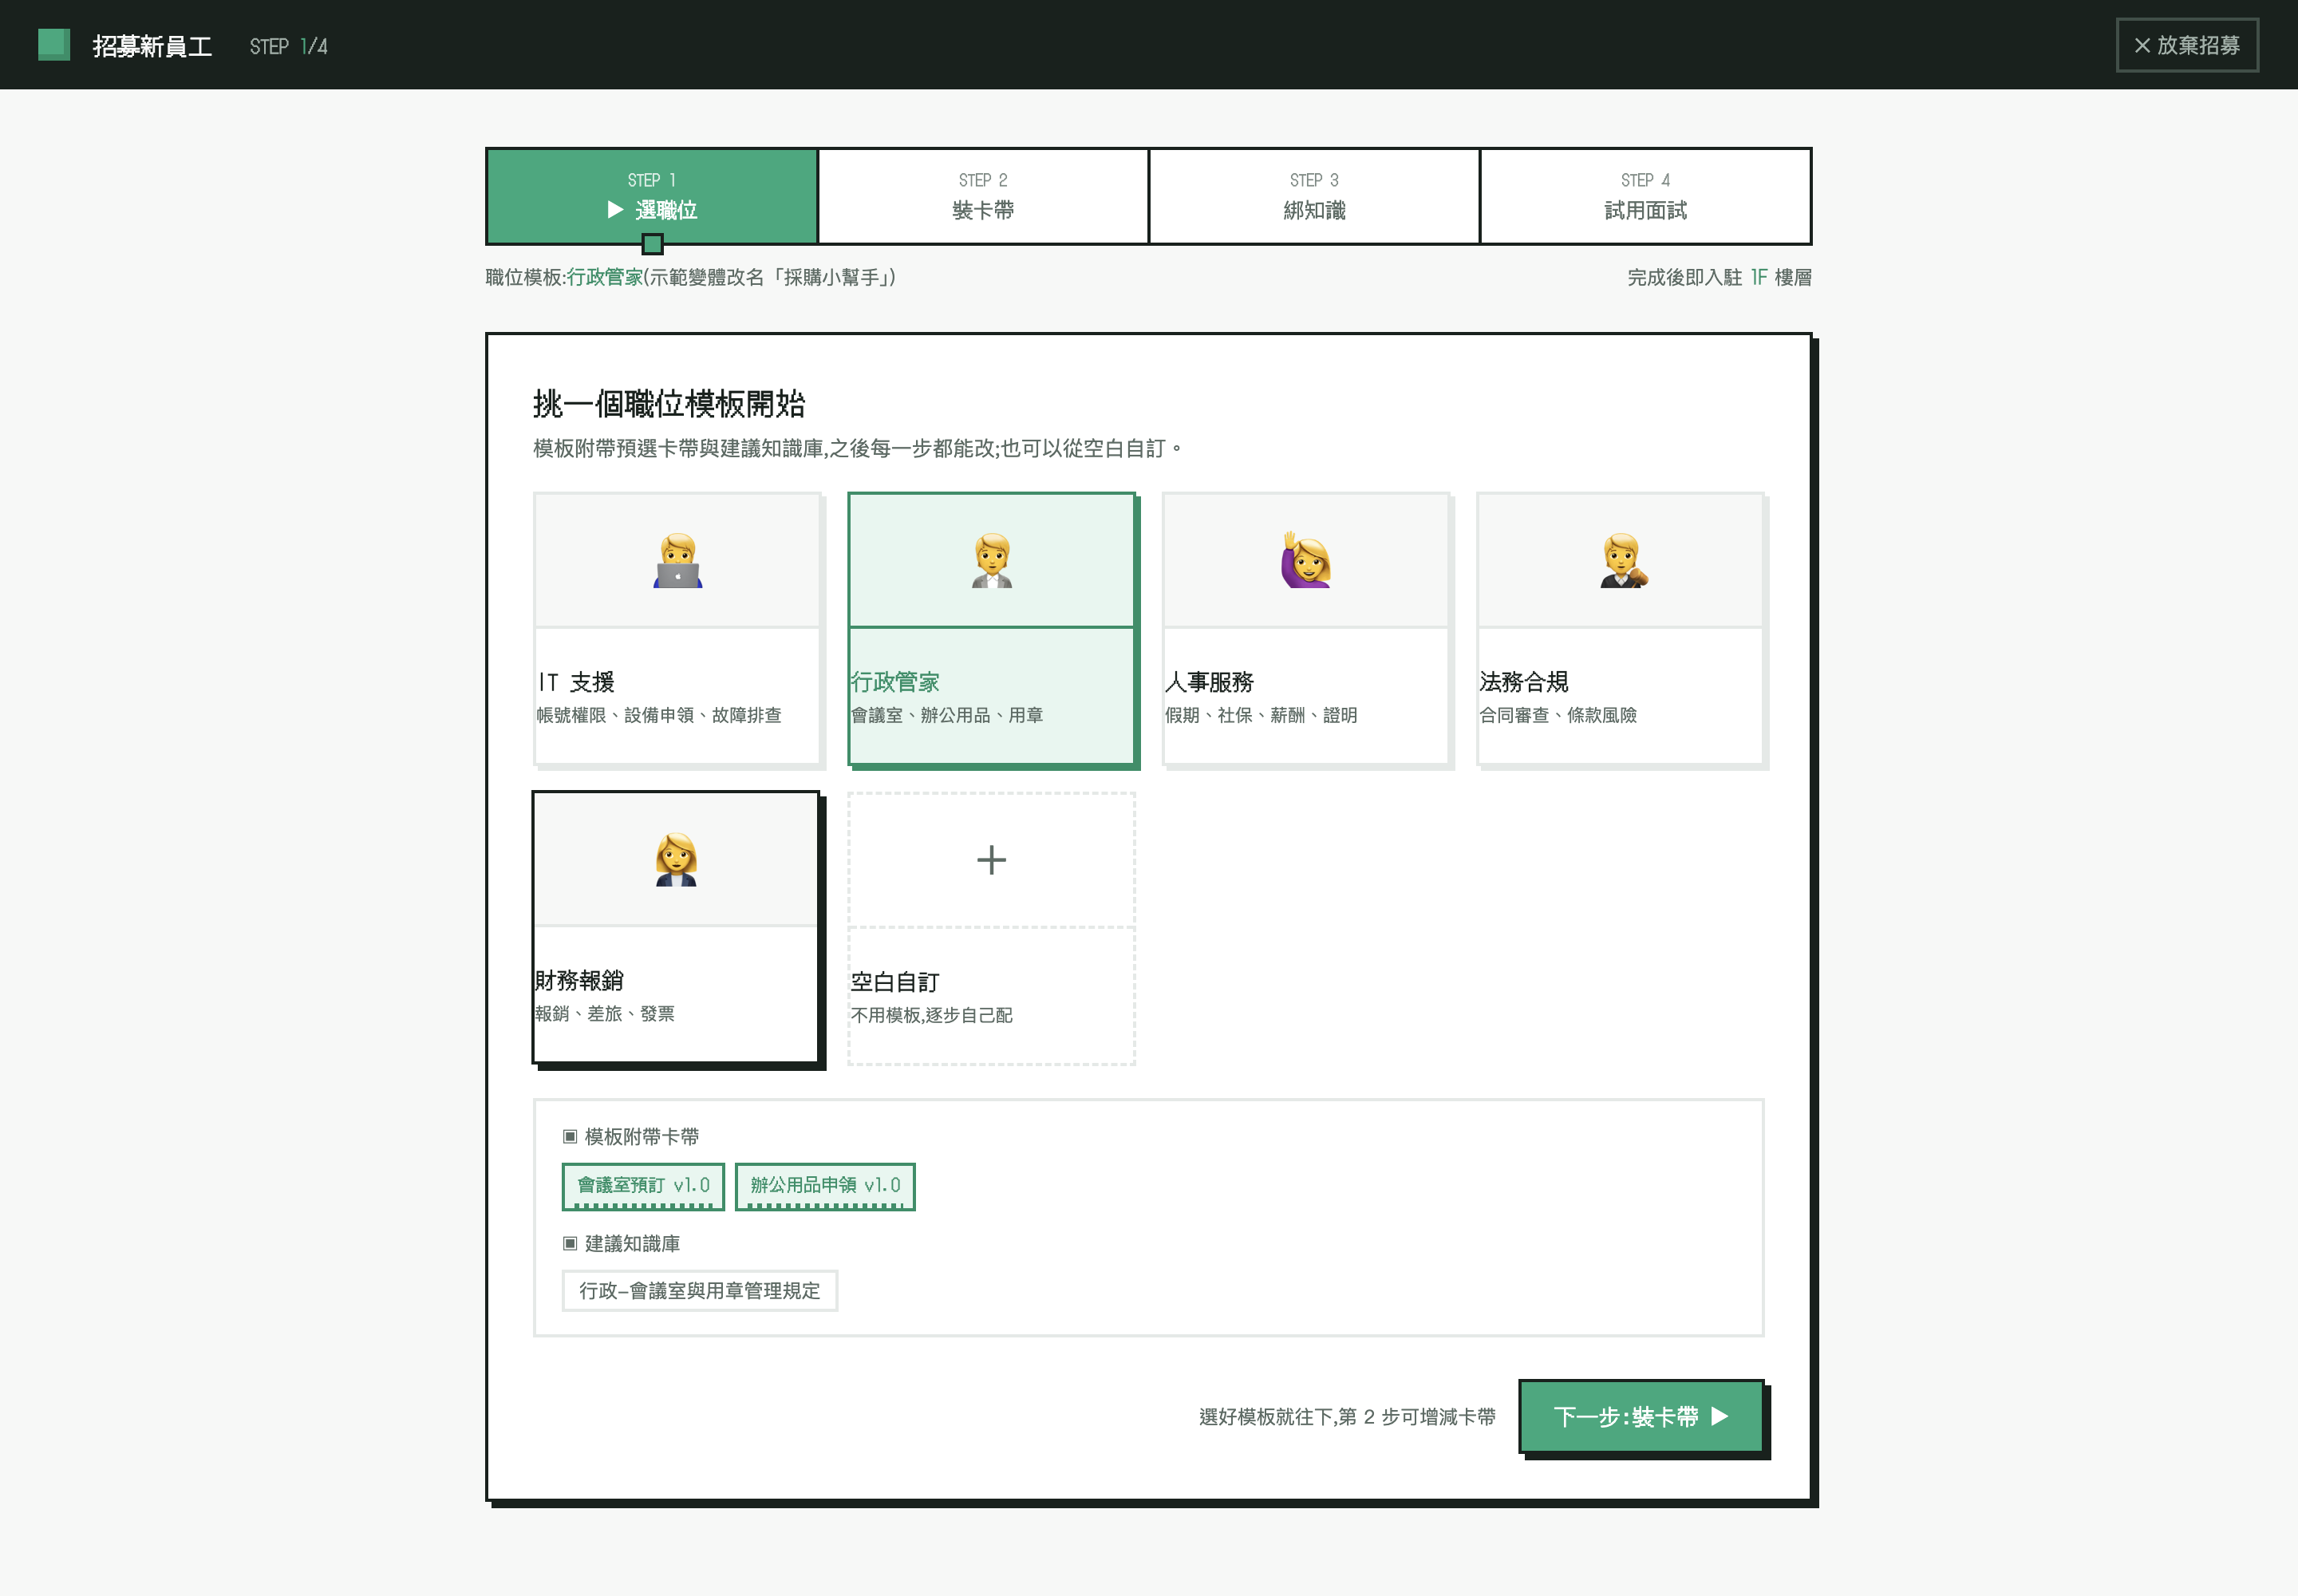Viewport: 2298px width, 1596px height.
Task: Select the 財務報銷 template card
Action: pyautogui.click(x=676, y=927)
